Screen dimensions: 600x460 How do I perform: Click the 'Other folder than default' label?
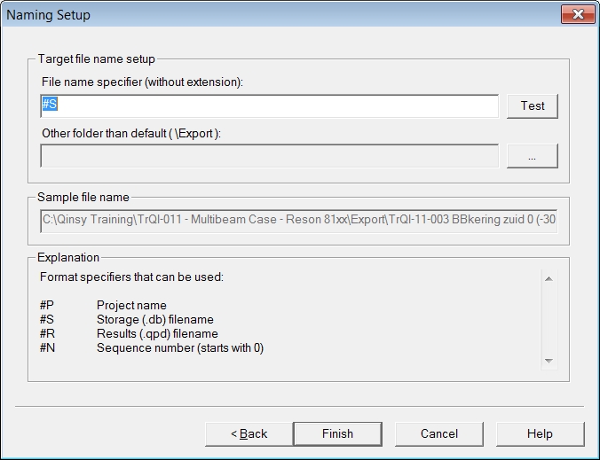pos(130,133)
